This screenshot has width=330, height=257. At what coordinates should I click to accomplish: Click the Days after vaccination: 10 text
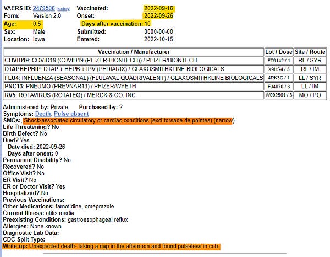(x=116, y=24)
